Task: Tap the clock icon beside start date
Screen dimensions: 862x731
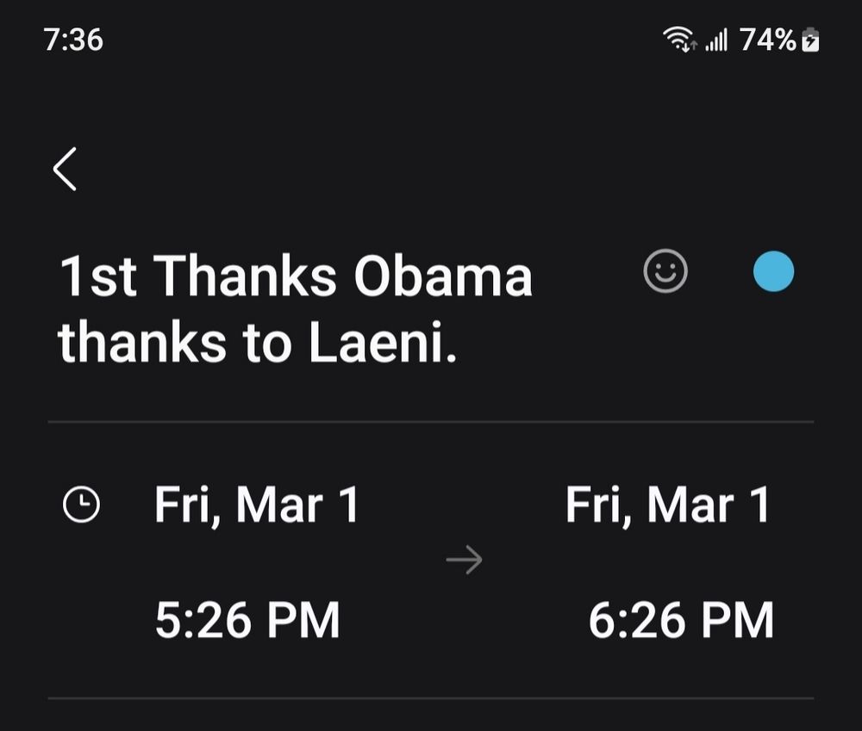Action: pos(82,505)
